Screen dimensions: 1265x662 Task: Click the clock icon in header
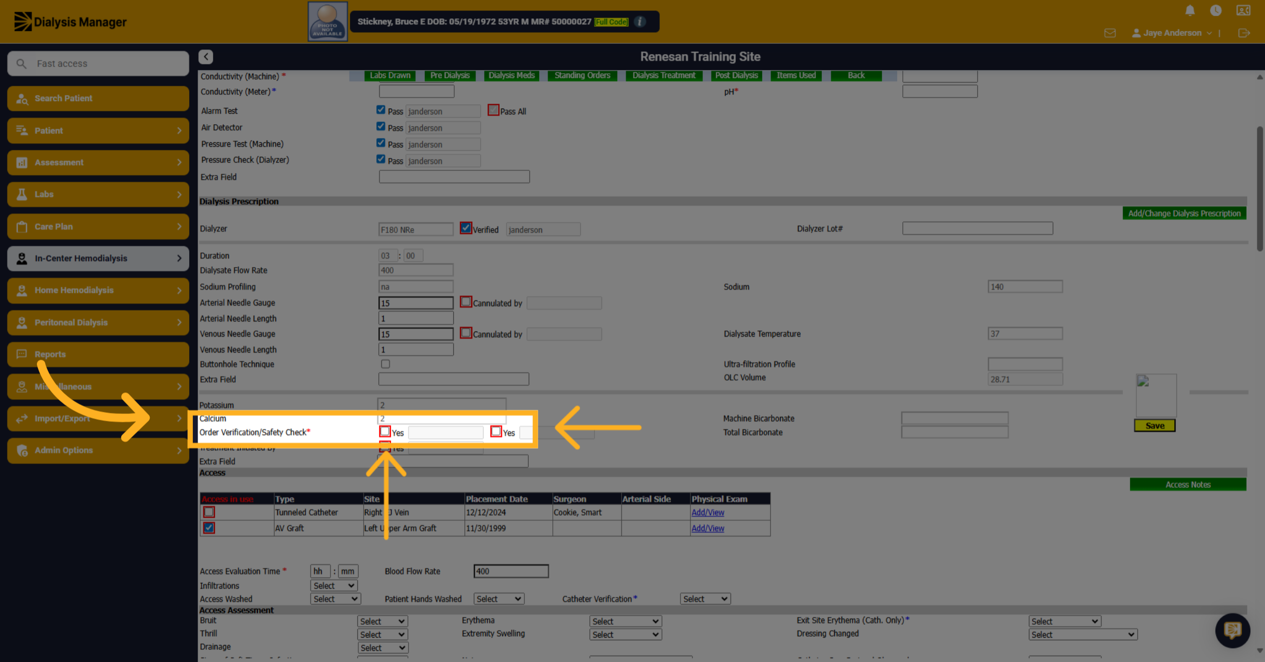[x=1215, y=11]
